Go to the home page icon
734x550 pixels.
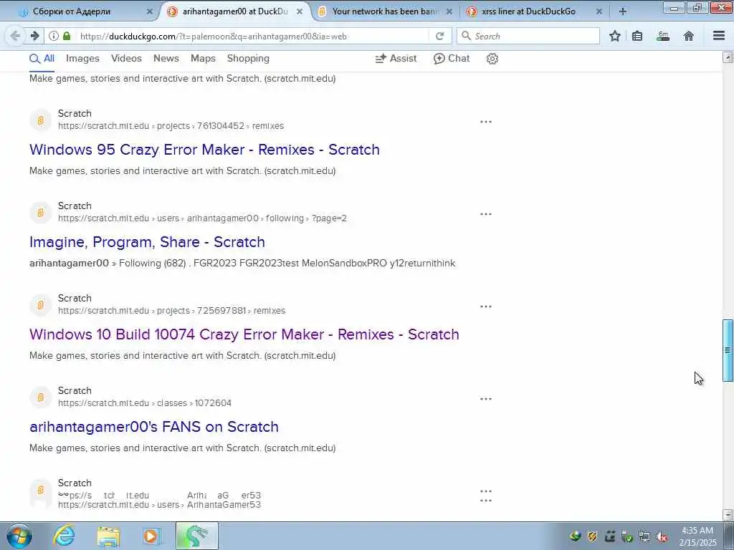689,36
